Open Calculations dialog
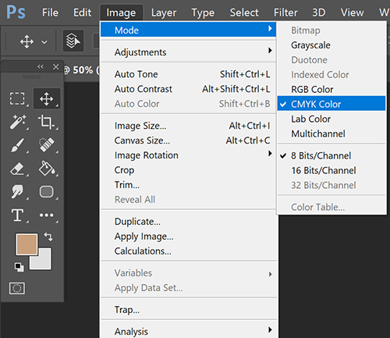This screenshot has height=338, width=390. coord(188,251)
